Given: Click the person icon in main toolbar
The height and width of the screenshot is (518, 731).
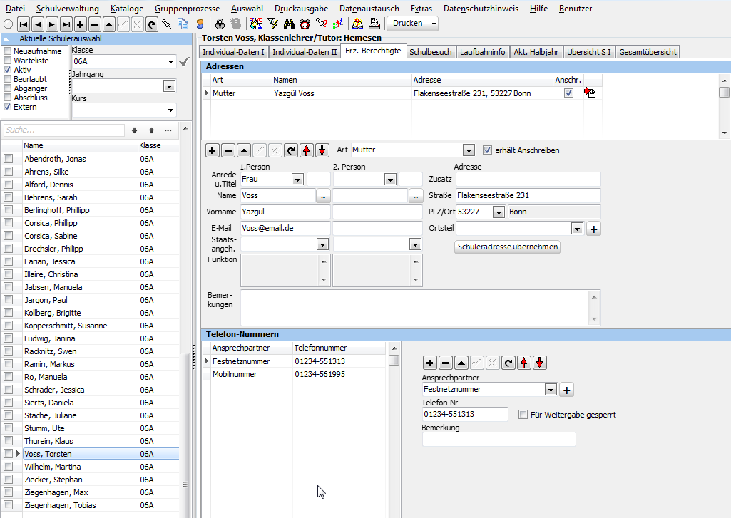Looking at the screenshot, I should tap(200, 24).
